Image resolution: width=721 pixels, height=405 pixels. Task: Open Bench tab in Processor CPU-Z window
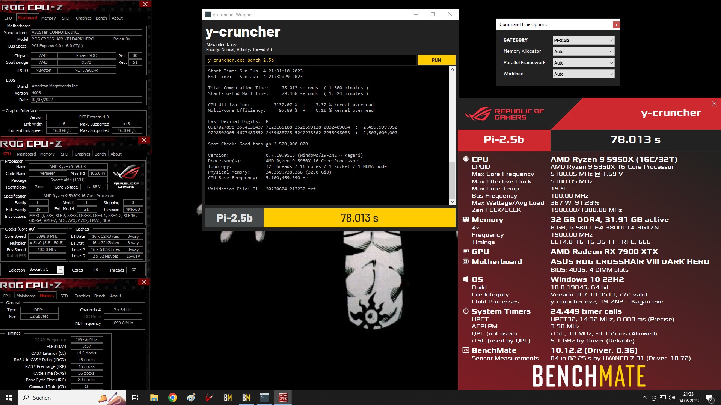click(100, 154)
